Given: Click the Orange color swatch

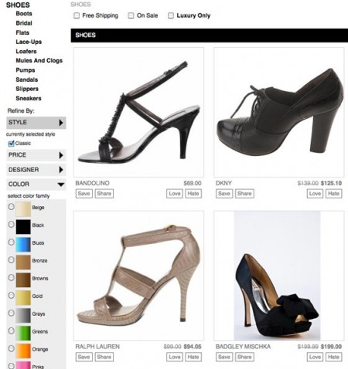Looking at the screenshot, I should (23, 351).
